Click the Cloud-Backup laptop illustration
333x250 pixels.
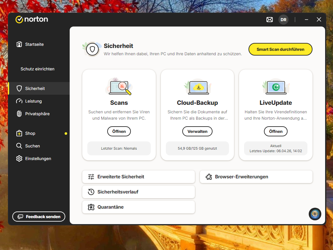tap(198, 86)
